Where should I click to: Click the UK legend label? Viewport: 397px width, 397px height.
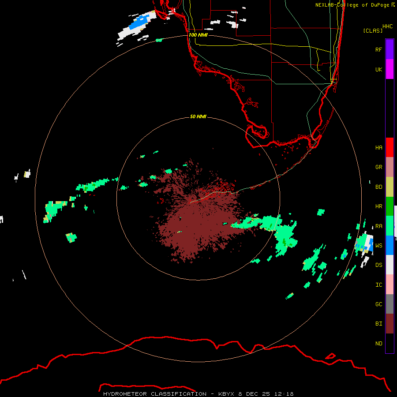click(x=378, y=69)
